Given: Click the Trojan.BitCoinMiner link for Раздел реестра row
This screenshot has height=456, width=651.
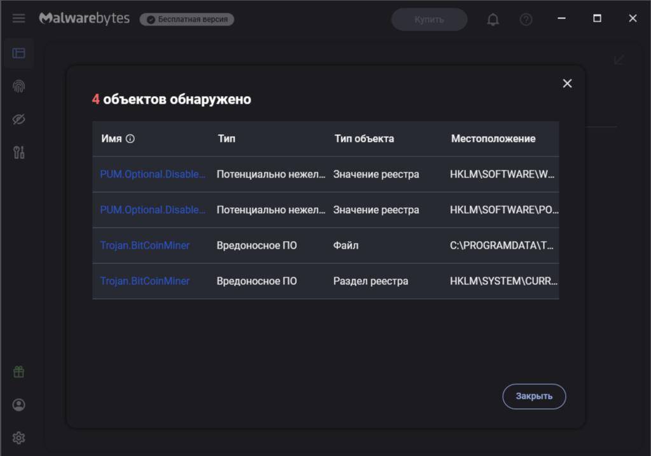Looking at the screenshot, I should click(x=145, y=281).
